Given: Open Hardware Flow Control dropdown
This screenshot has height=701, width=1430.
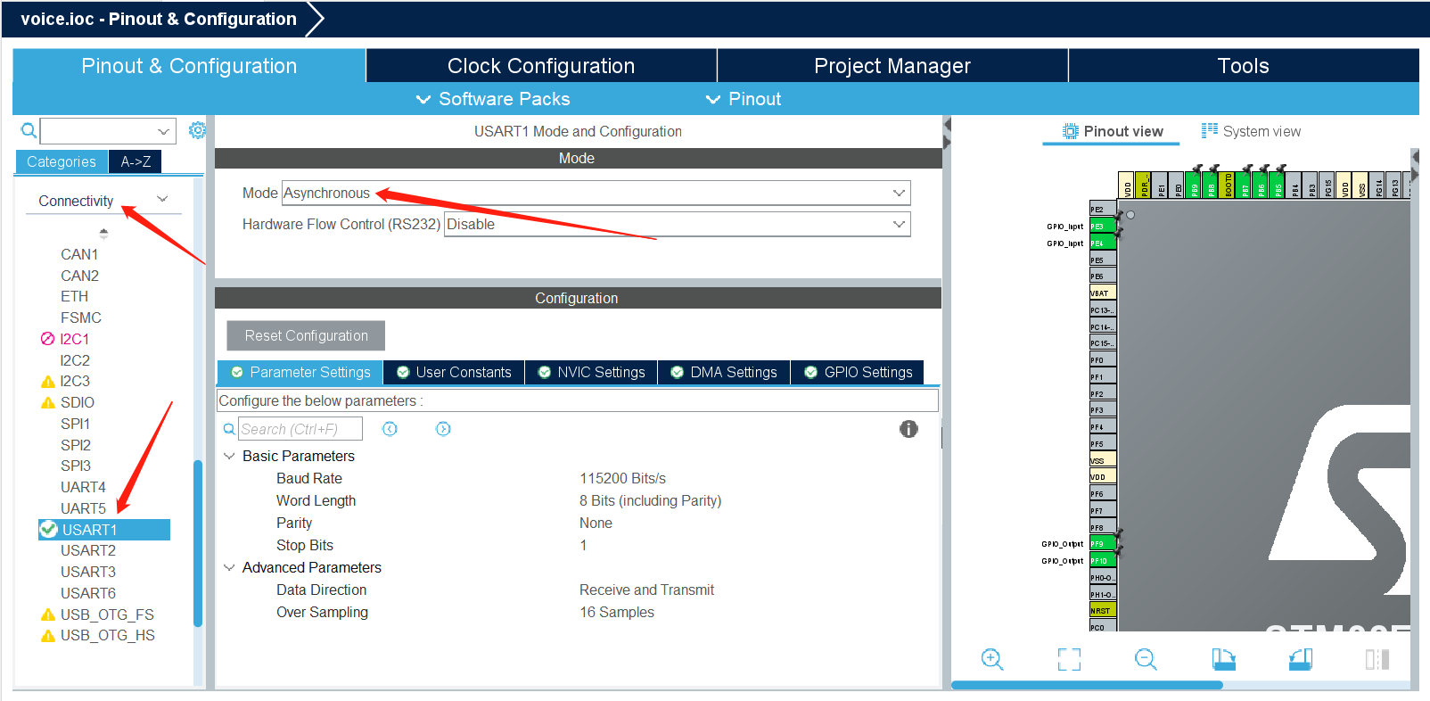Looking at the screenshot, I should pos(899,224).
